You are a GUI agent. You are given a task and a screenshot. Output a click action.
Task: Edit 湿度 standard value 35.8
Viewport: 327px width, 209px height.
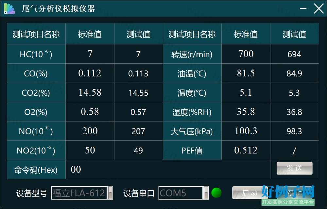point(246,112)
